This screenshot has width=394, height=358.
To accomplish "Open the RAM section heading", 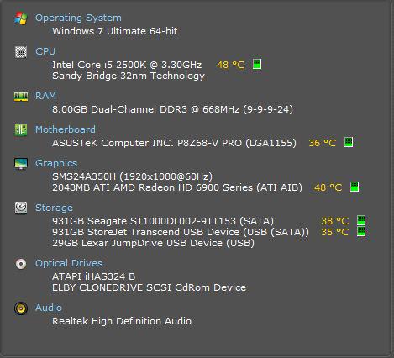I will [45, 96].
